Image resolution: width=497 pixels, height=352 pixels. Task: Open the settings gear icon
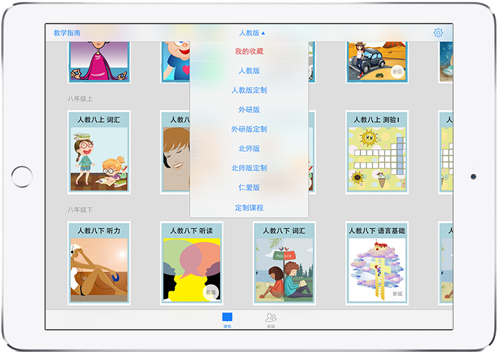[438, 32]
